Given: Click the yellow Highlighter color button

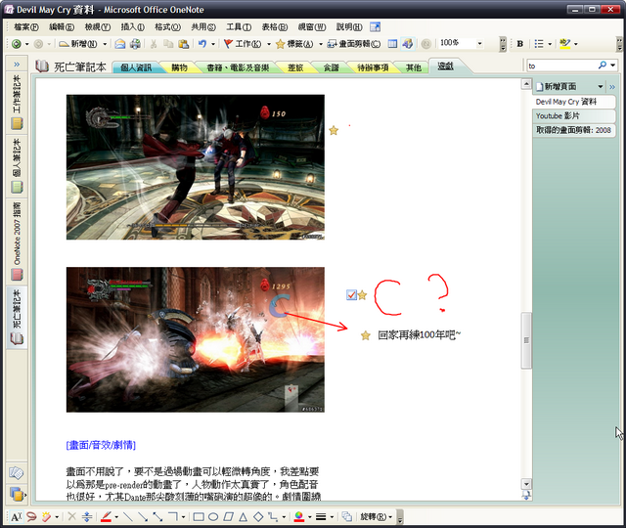Looking at the screenshot, I should click(x=565, y=44).
